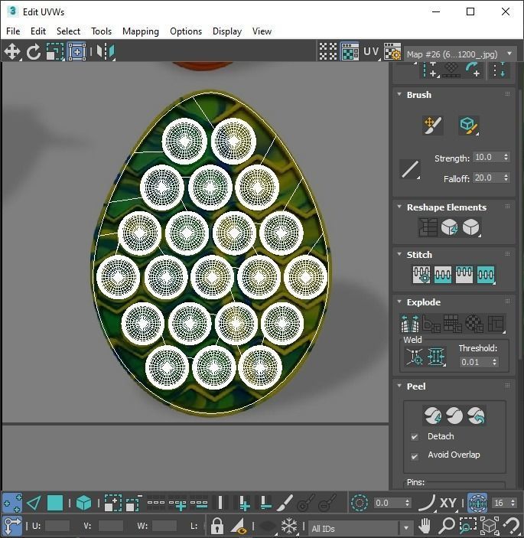Open the Select menu

click(68, 31)
